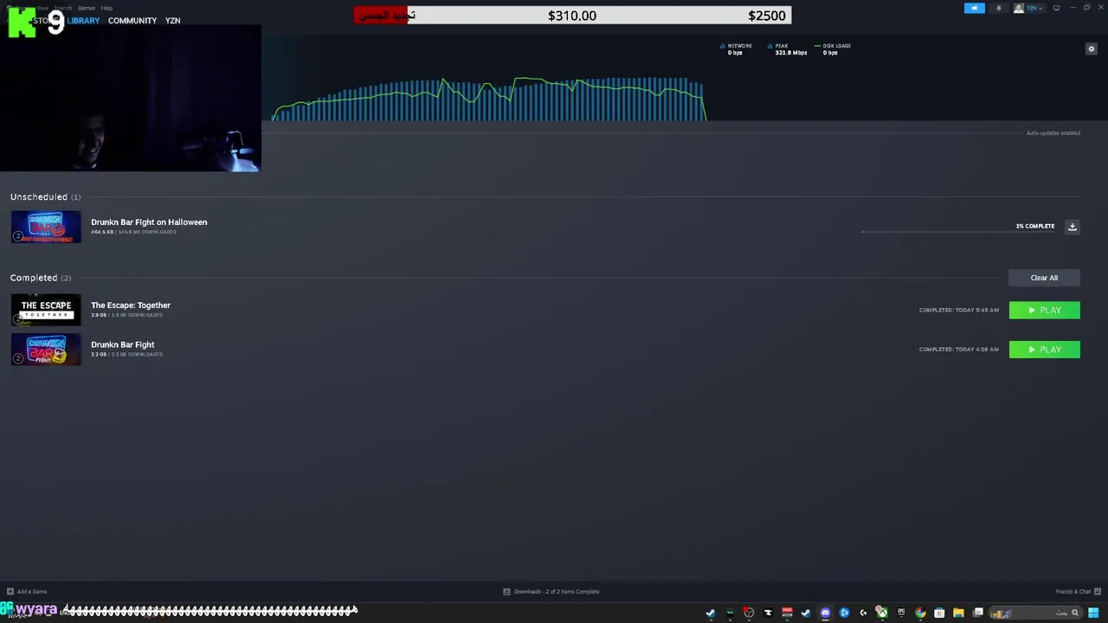
Task: Start the Drunkn Bar Fight on Halloween download
Action: tap(1072, 227)
